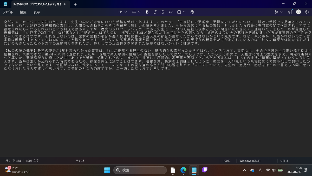This screenshot has width=312, height=176.
Task: Click the Notepad icon on the taskbar
Action: 194,170
